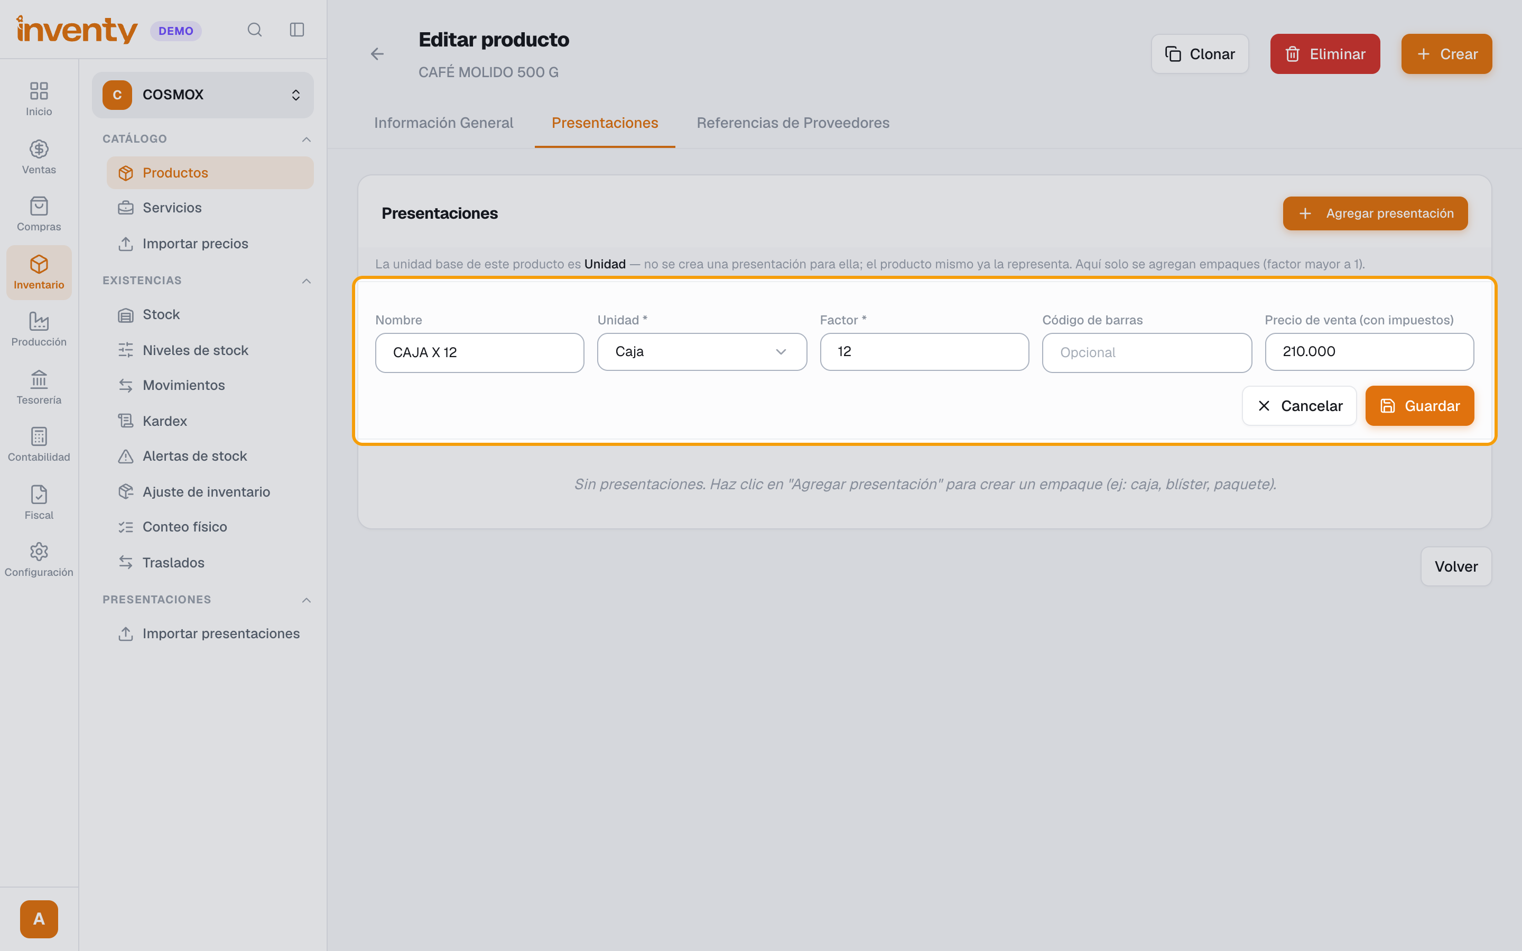Click the user avatar A
Viewport: 1522px width, 951px height.
click(x=39, y=919)
